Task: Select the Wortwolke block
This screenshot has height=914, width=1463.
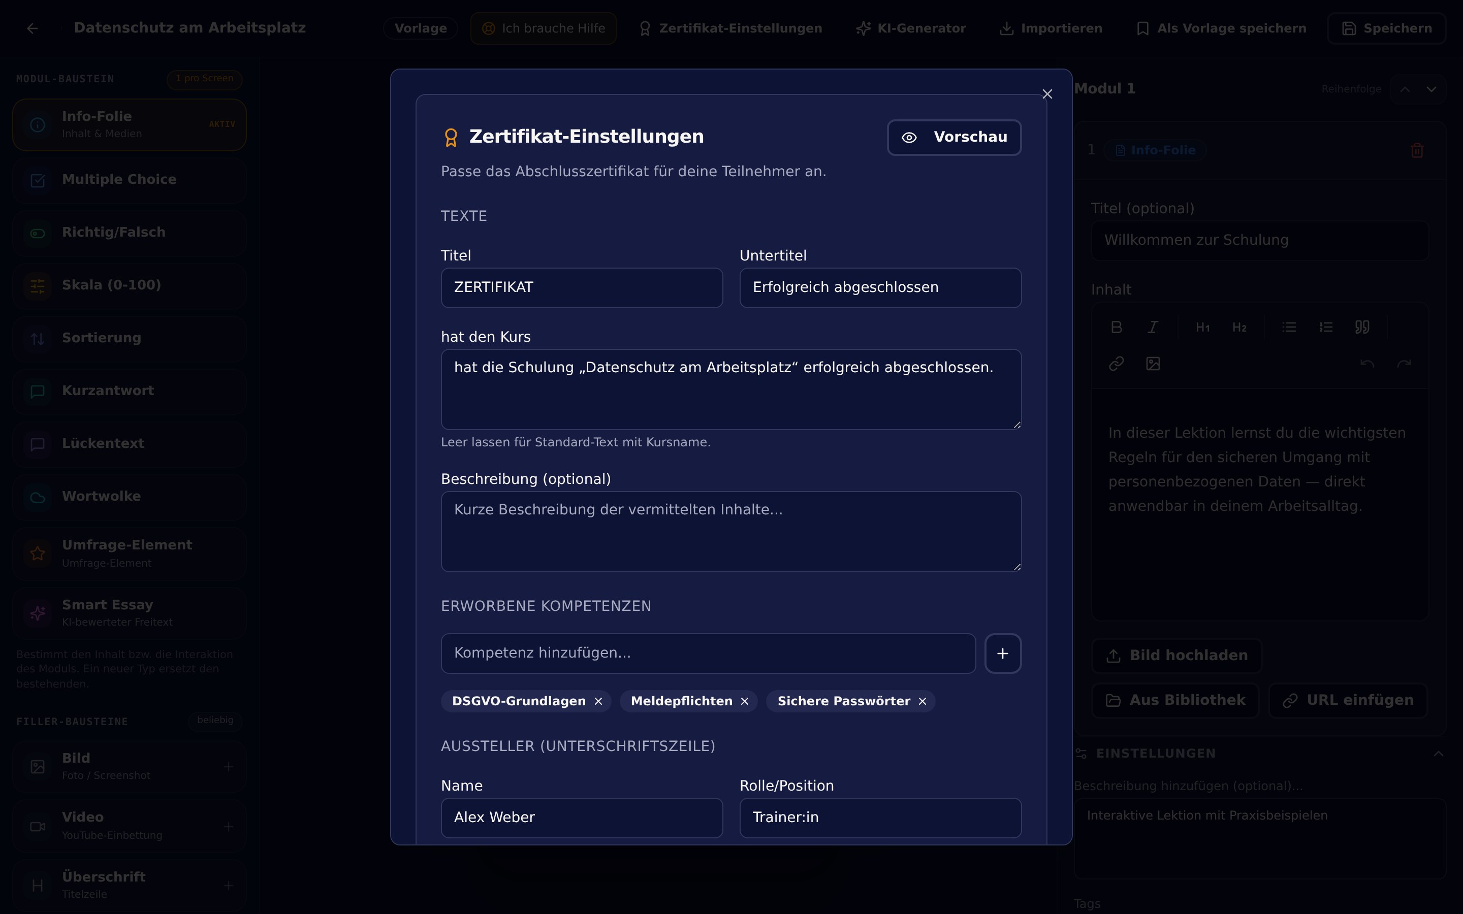Action: tap(130, 497)
